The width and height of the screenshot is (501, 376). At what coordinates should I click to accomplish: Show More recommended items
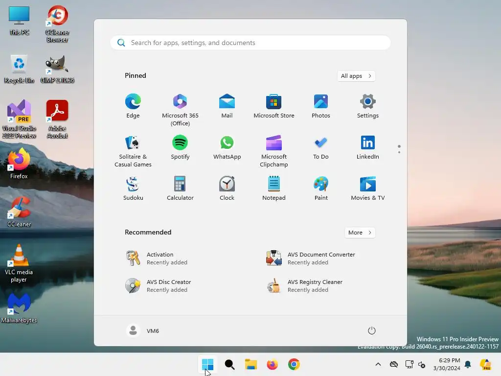[x=360, y=233]
